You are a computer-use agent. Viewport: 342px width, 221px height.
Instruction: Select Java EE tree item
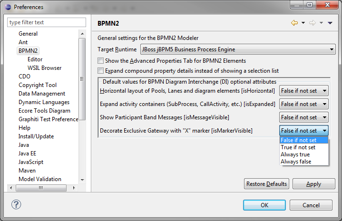[x=27, y=154]
